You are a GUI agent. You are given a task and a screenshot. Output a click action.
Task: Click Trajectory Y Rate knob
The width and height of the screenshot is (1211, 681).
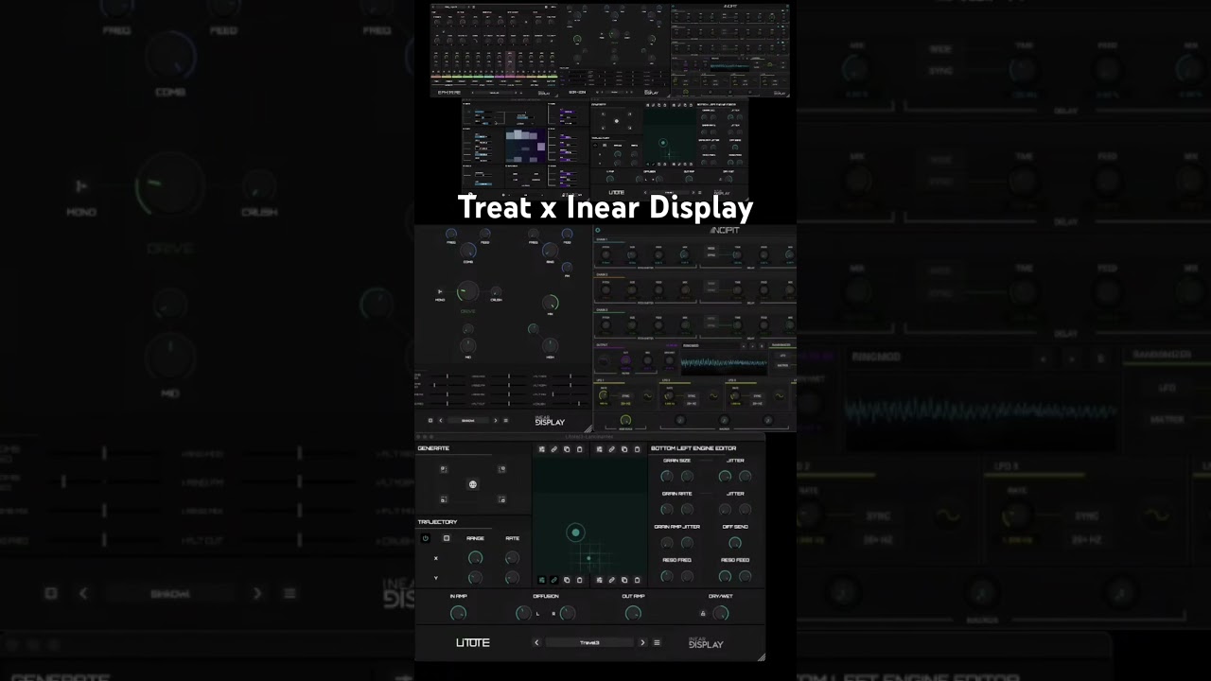(512, 578)
